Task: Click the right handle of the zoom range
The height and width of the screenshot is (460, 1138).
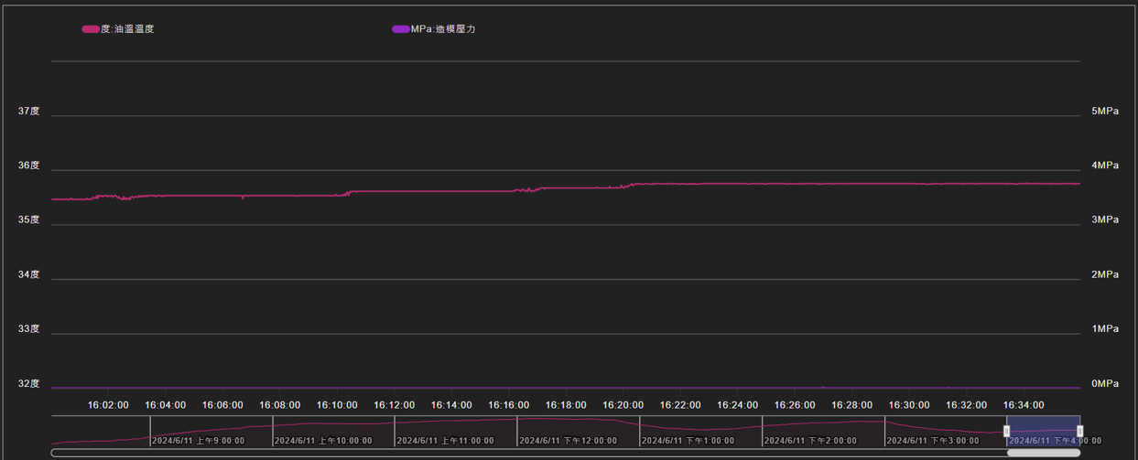Action: click(x=1080, y=431)
